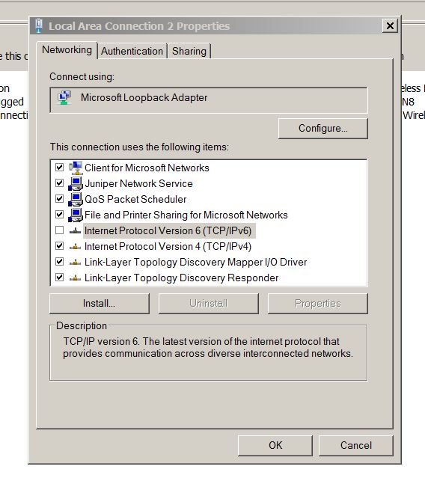Click the Client for Microsoft Networks icon
Screen dimensions: 425x487
click(76, 168)
